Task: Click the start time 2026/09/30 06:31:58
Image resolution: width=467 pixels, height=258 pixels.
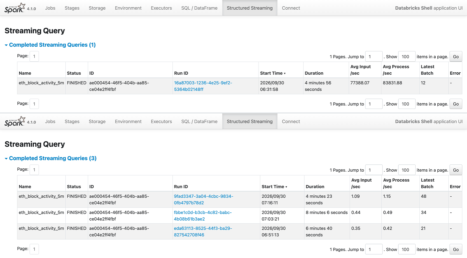Action: (x=272, y=86)
